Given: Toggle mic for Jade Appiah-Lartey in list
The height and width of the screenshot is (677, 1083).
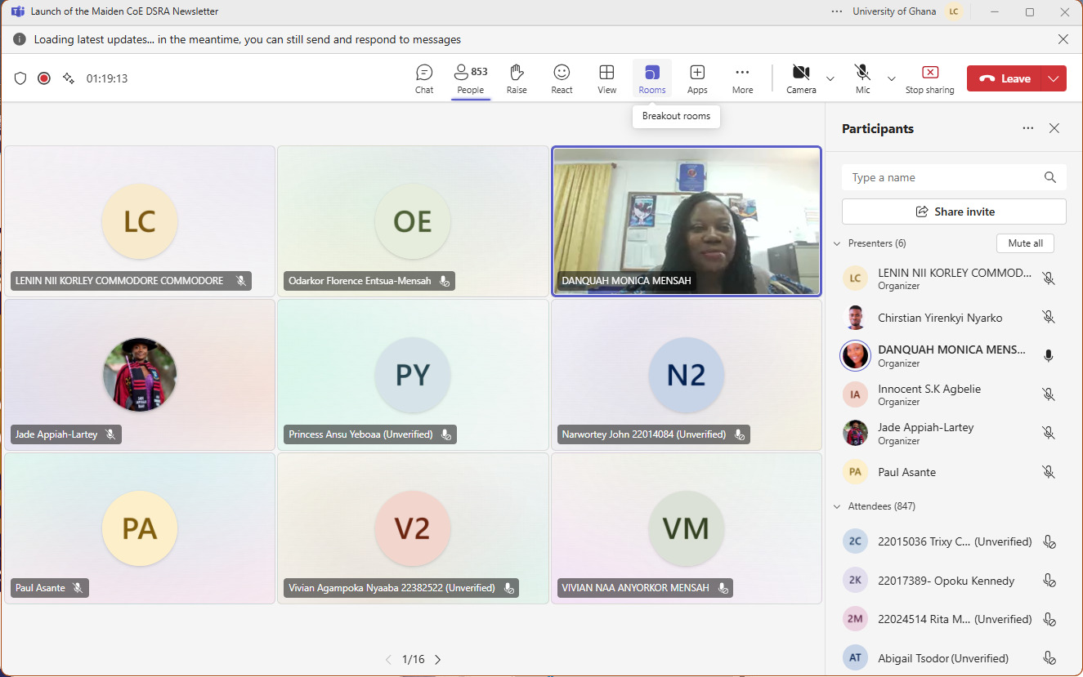Looking at the screenshot, I should [1049, 433].
